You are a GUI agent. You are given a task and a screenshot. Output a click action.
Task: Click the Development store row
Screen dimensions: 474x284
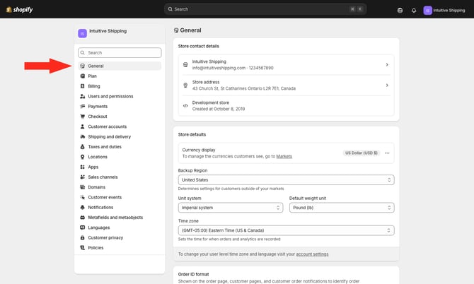click(x=286, y=106)
